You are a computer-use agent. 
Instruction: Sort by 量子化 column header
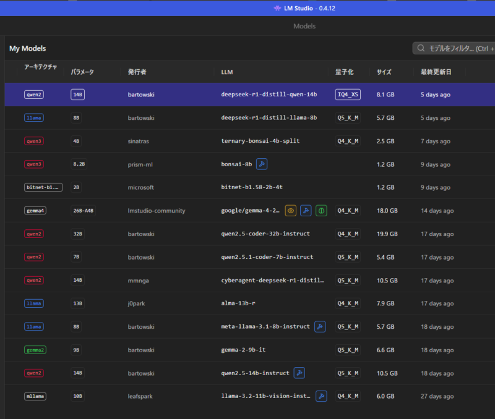(344, 72)
